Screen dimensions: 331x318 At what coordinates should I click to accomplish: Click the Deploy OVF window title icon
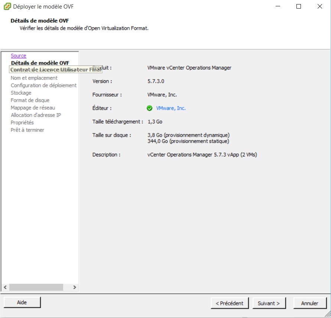[7, 7]
